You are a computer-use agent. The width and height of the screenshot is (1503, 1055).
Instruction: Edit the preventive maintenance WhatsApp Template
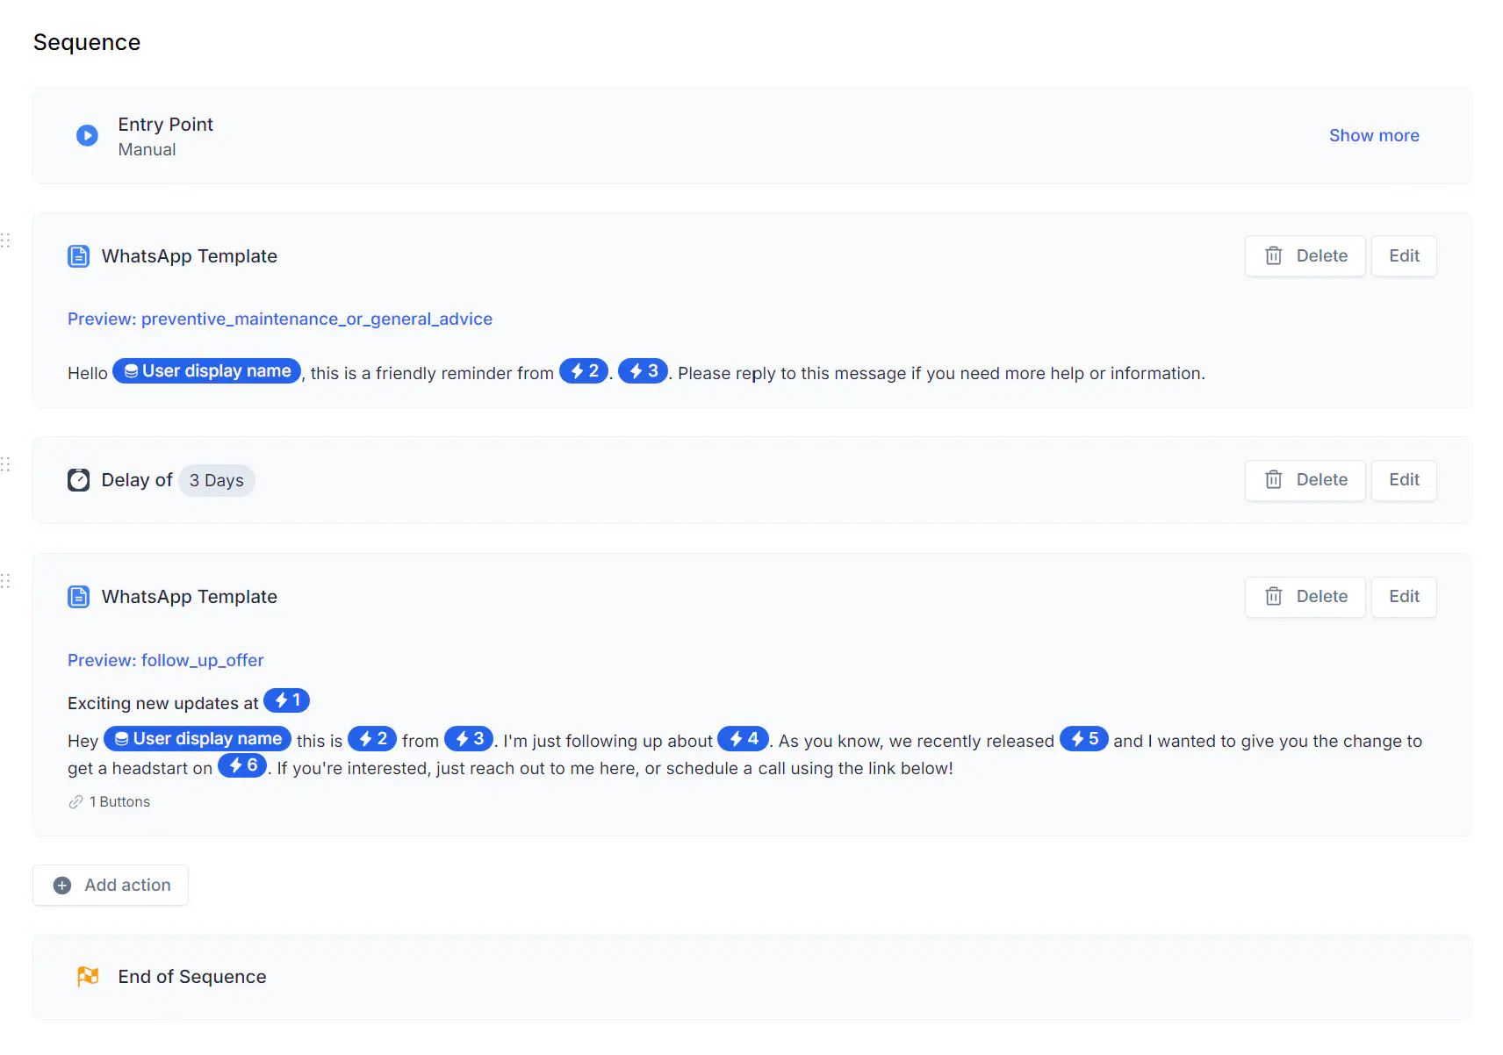pos(1404,256)
